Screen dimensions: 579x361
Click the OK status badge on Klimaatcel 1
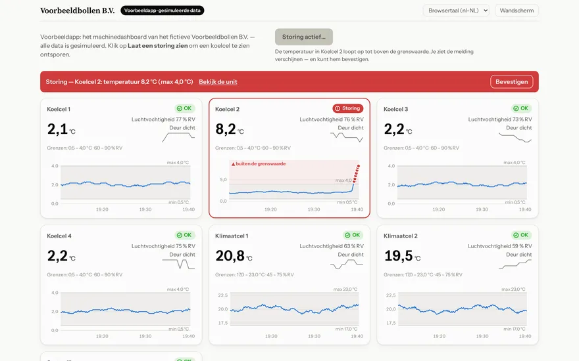353,235
